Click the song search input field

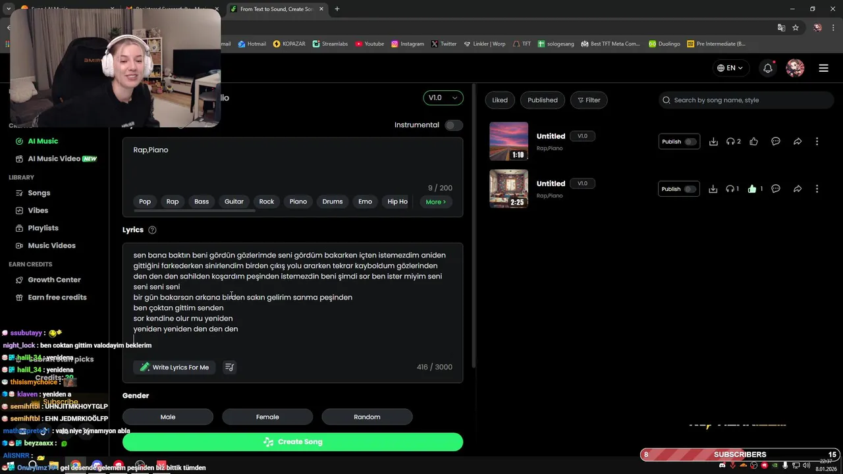click(x=746, y=100)
